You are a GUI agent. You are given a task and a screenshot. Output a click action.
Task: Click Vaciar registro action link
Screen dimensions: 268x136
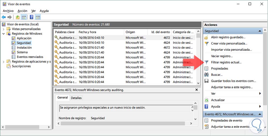pos(222,56)
